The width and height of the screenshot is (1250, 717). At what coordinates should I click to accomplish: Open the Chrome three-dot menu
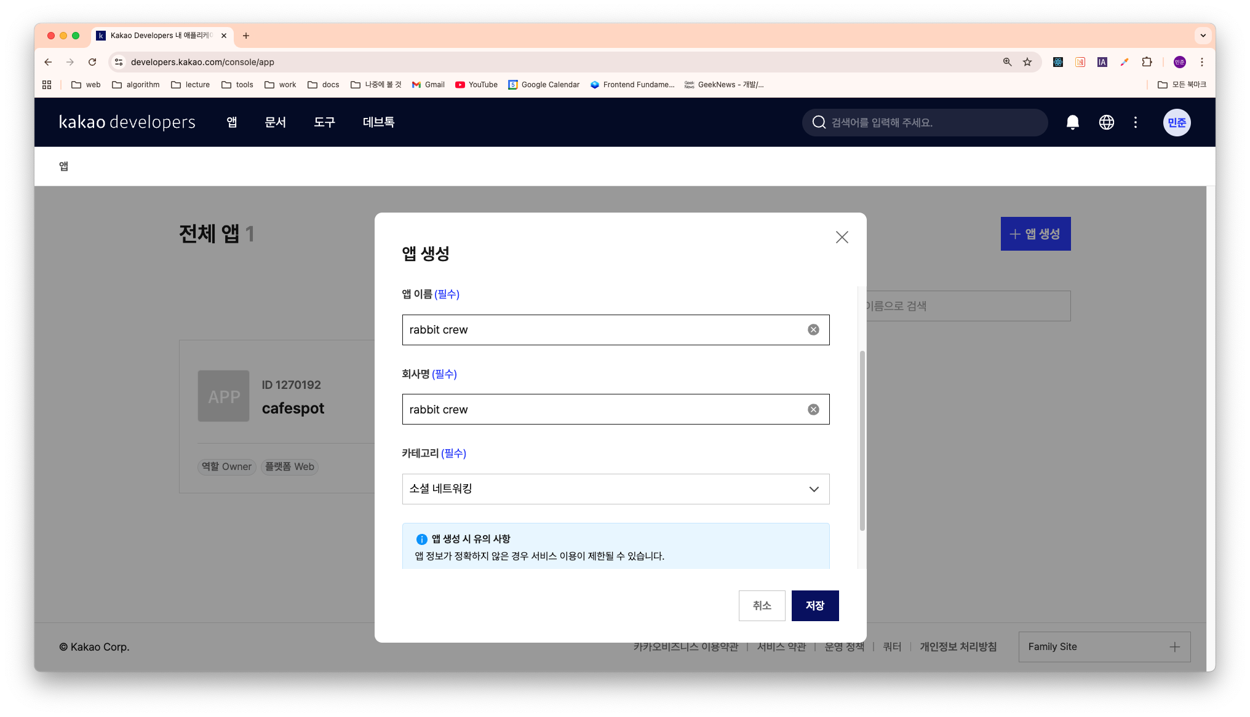coord(1201,62)
